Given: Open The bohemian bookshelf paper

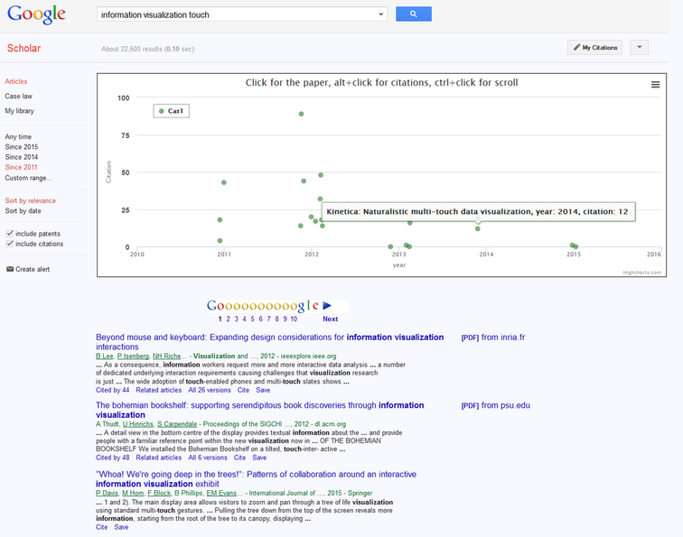Looking at the screenshot, I should (x=260, y=410).
